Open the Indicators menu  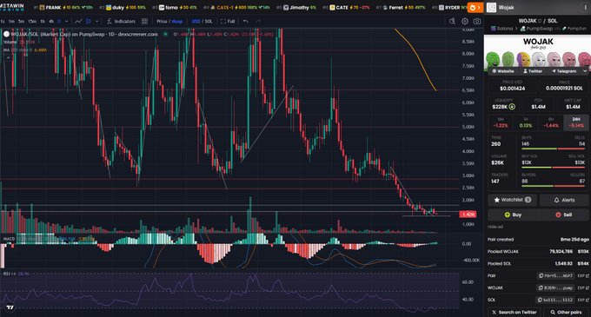[121, 22]
